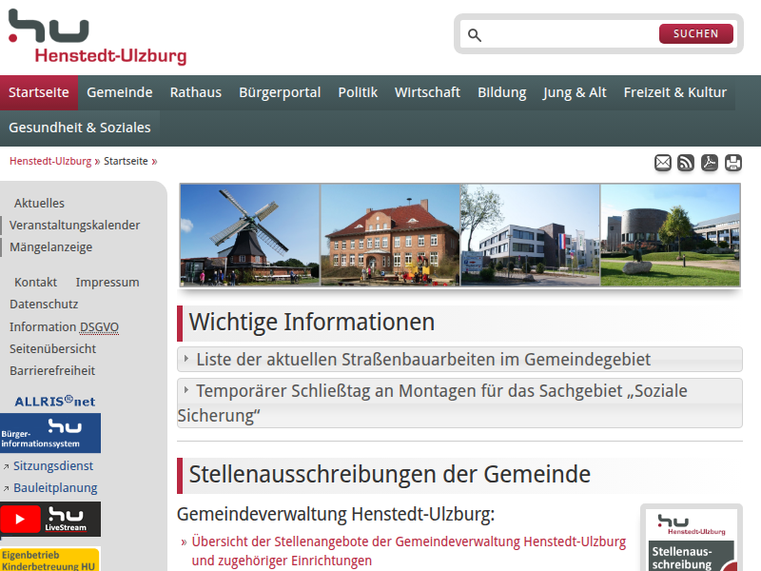
Task: Open the Startseite menu tab
Action: tap(39, 92)
